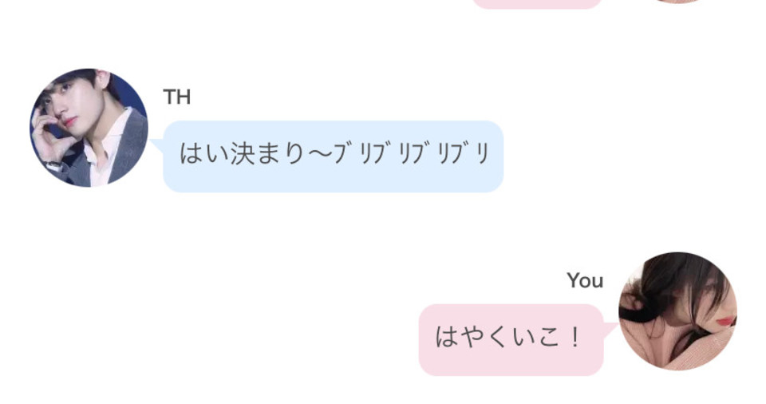Open TH's circular profile picture
766x404 pixels.
pyautogui.click(x=89, y=127)
